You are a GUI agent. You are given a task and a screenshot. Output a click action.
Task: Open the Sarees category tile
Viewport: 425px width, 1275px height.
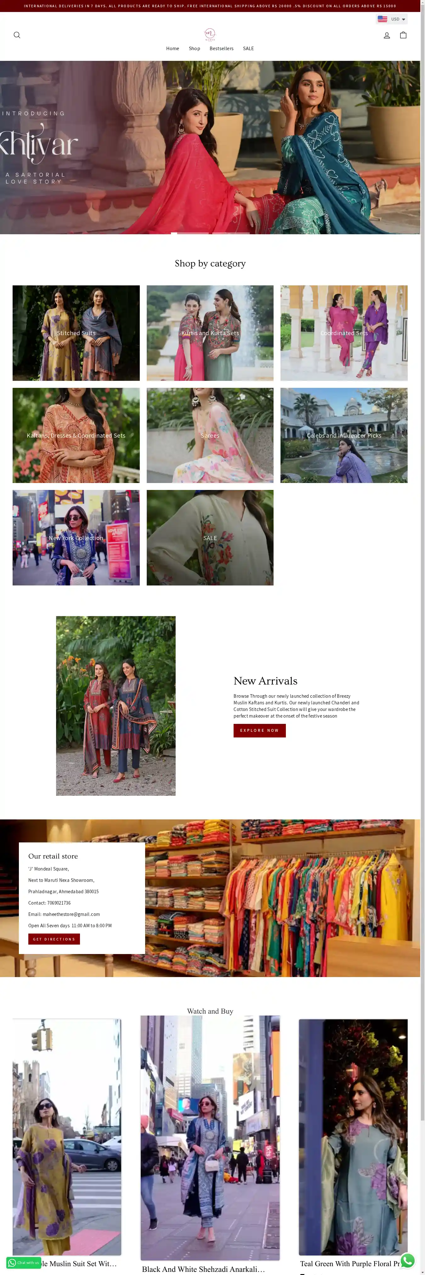[x=210, y=435]
